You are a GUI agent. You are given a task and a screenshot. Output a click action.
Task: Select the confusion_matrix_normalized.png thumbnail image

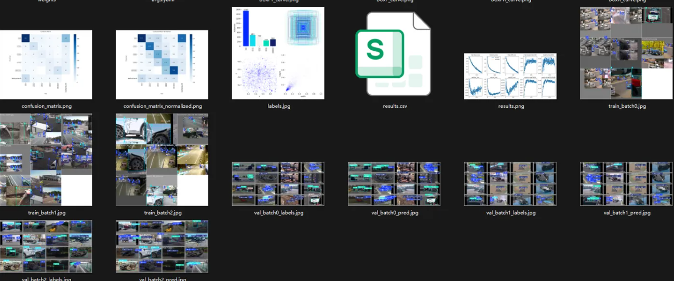162,65
